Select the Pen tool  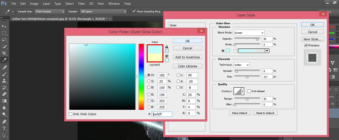coord(4,122)
